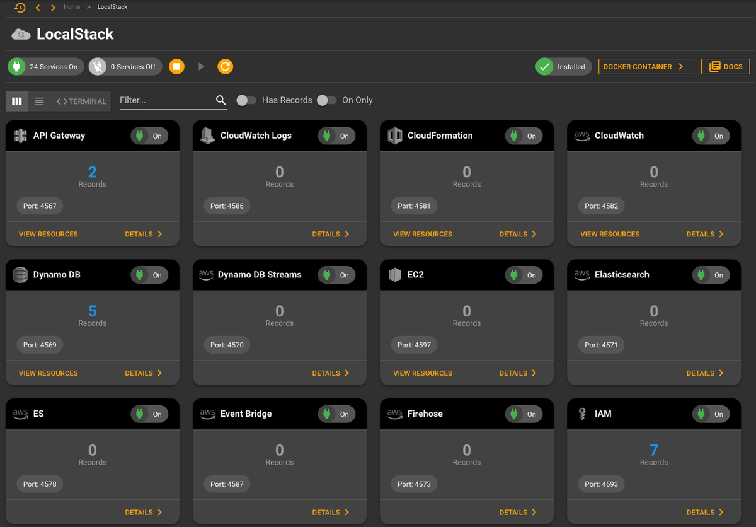The width and height of the screenshot is (756, 527).
Task: Open CloudWatch Logs Details
Action: [x=331, y=234]
